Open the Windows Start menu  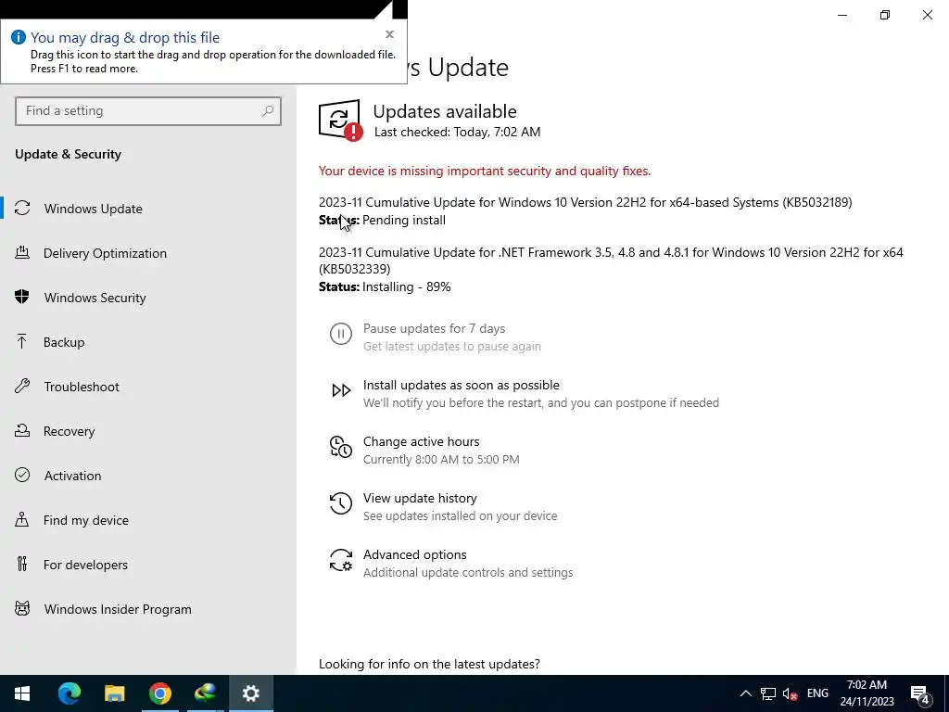pos(22,693)
